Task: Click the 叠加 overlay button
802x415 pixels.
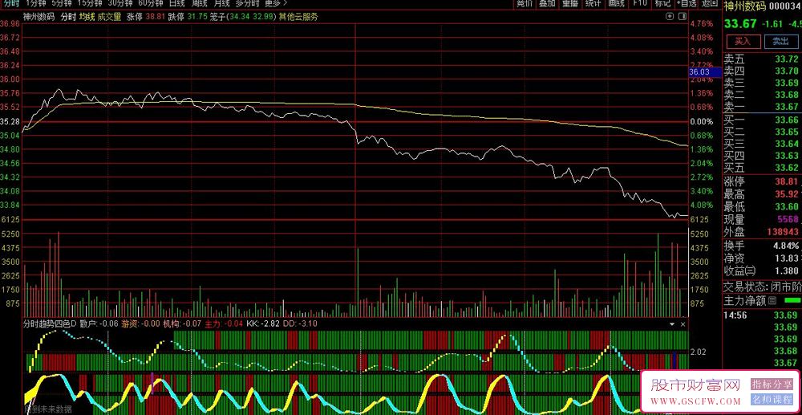Action: coord(547,3)
